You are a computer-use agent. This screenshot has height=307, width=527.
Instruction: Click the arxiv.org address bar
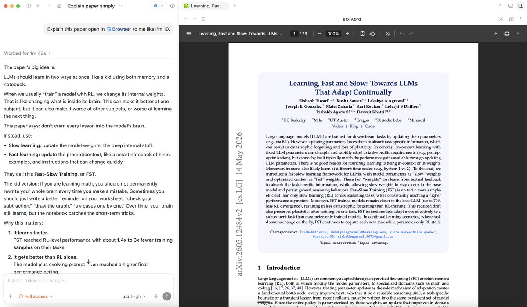tap(351, 19)
